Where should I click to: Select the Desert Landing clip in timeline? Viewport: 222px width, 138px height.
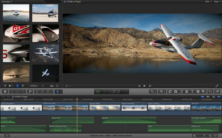click(134, 109)
